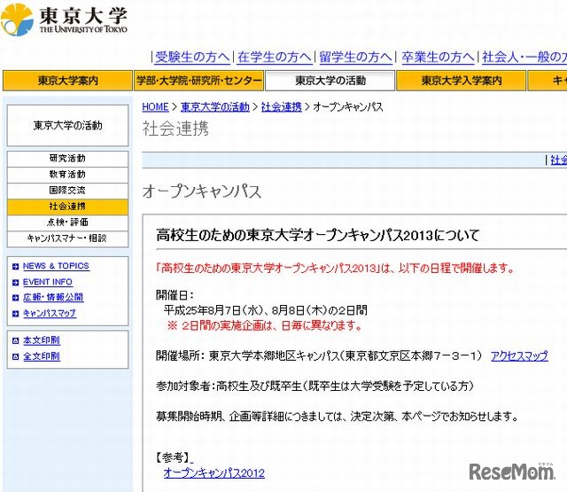The width and height of the screenshot is (567, 492).
Task: Open the 留学生の方へ link
Action: point(356,57)
